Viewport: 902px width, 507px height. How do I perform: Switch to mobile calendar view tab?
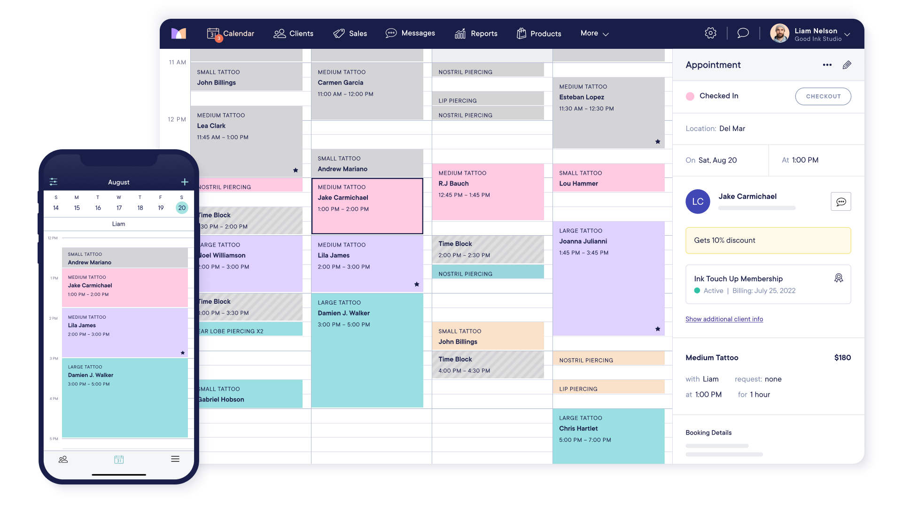coord(119,459)
